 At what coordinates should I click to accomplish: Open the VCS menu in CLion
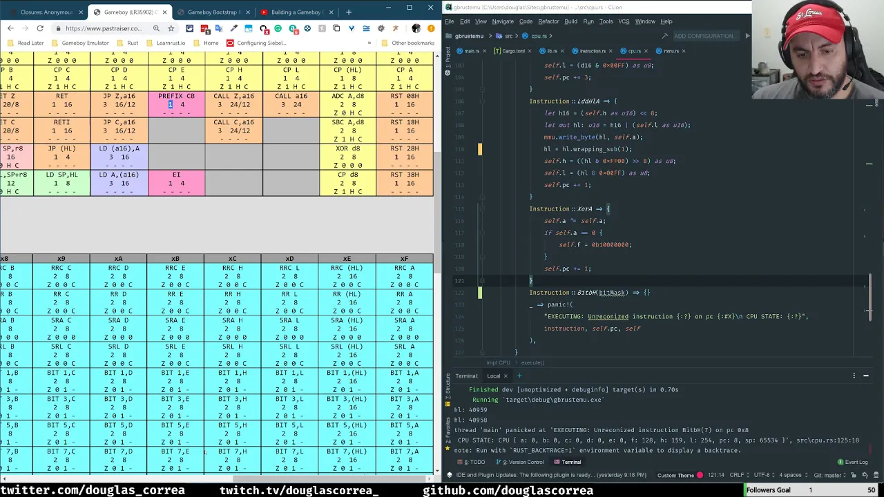pos(624,21)
